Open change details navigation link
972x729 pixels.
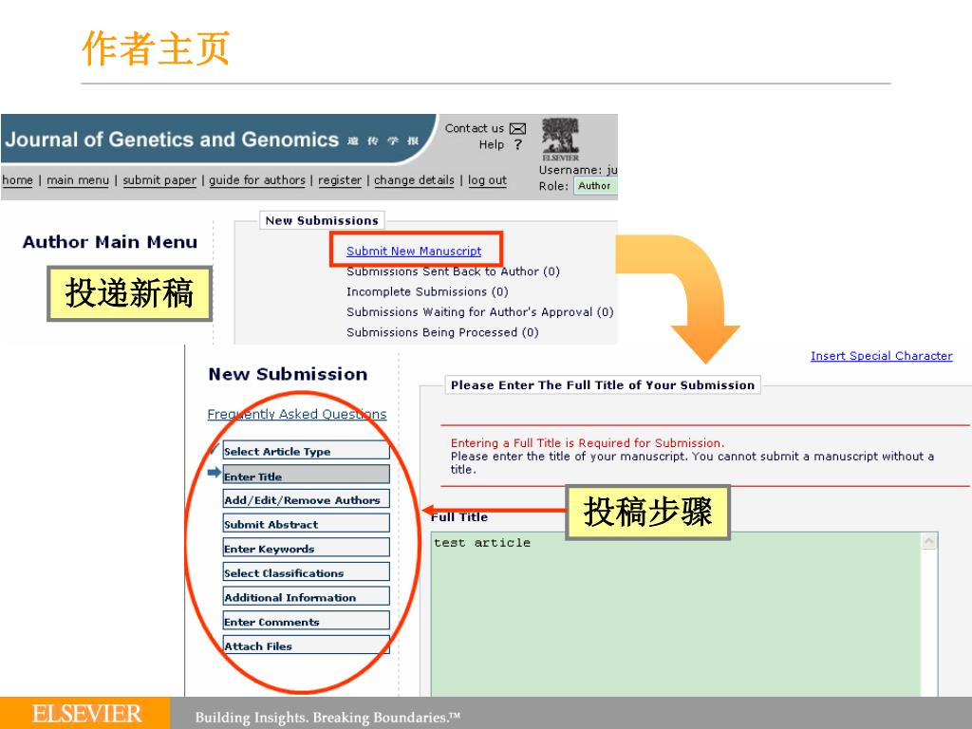(x=414, y=180)
